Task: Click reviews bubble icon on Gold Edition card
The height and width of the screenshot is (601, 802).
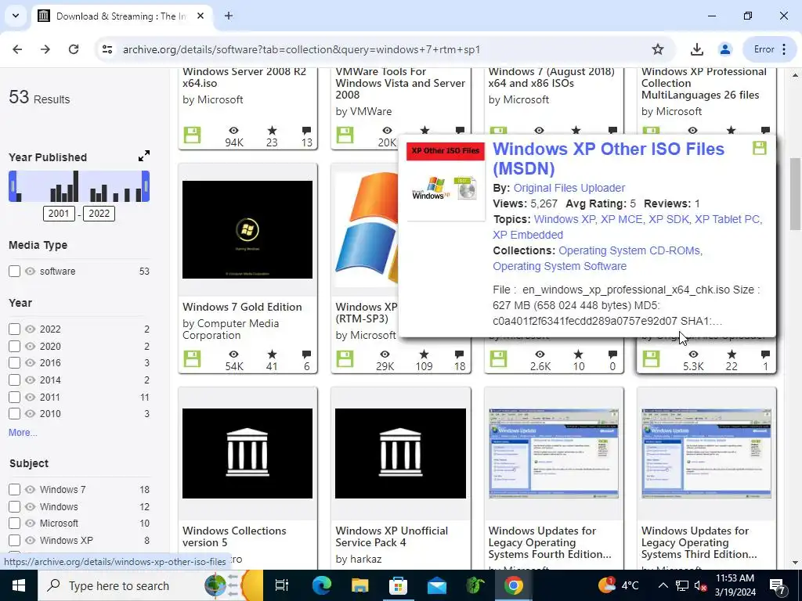Action: pos(306,354)
